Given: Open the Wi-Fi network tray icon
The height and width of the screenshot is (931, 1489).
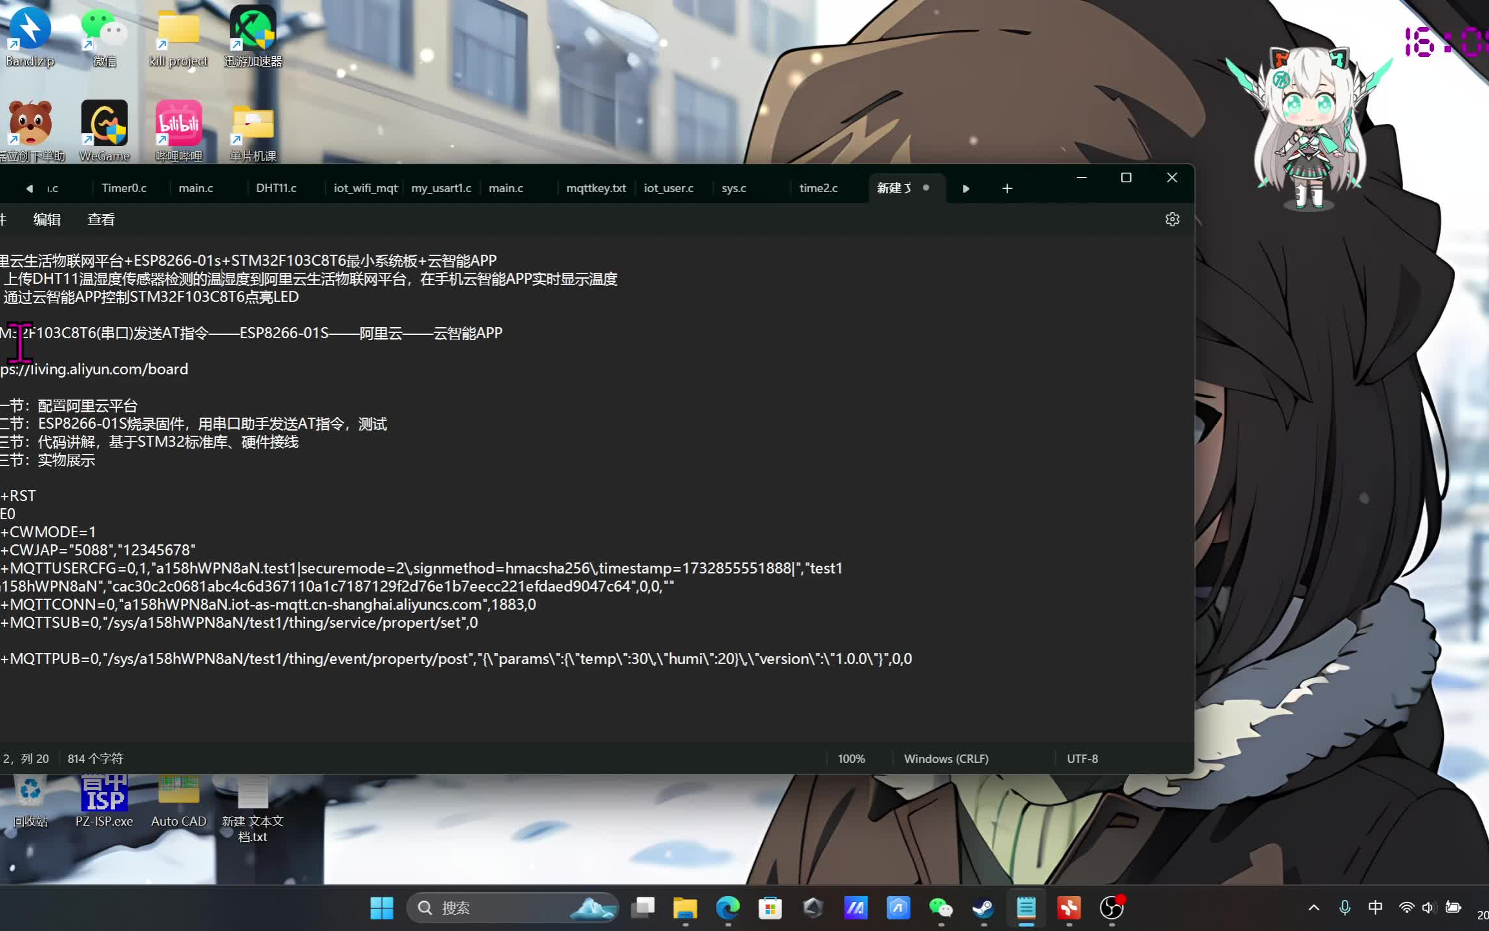Looking at the screenshot, I should (1406, 908).
